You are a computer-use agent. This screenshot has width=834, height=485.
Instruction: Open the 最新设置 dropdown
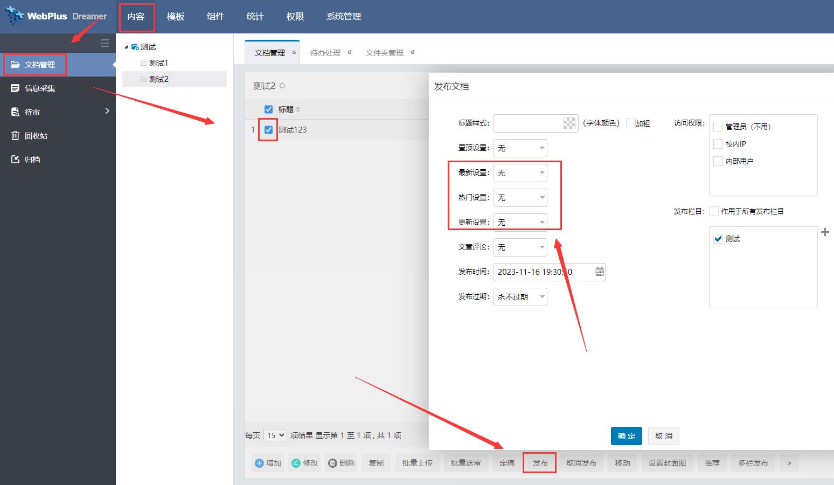[520, 173]
